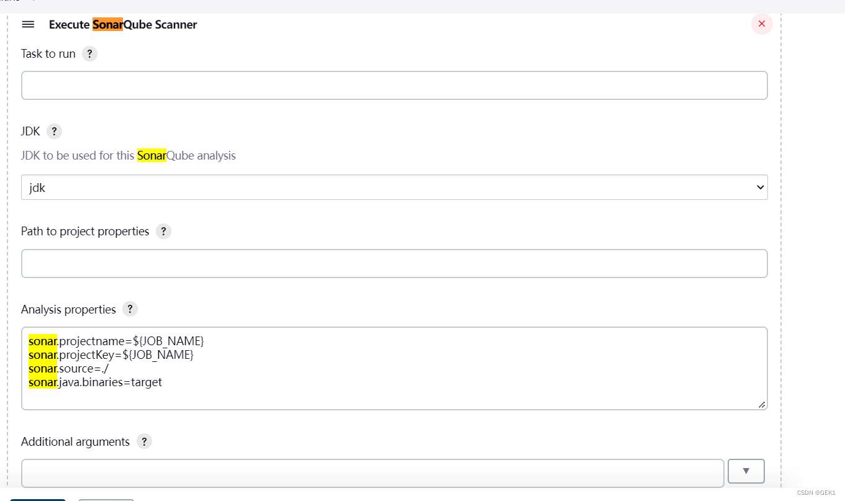Focus the Task to run input
The image size is (845, 501).
394,86
